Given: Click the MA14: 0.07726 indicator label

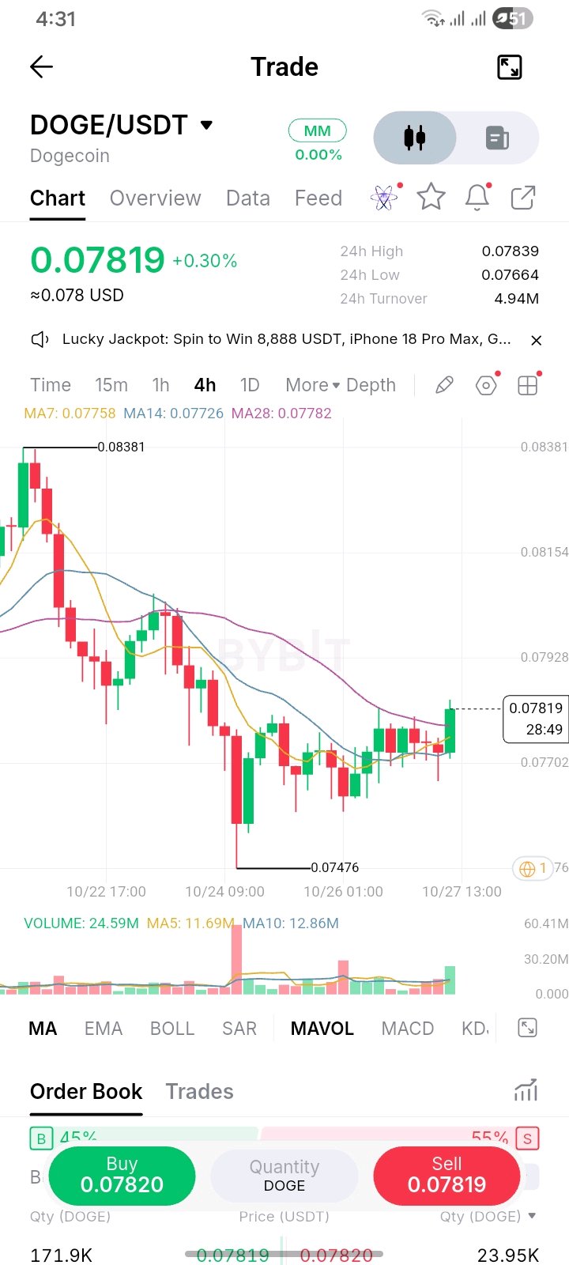Looking at the screenshot, I should (173, 413).
